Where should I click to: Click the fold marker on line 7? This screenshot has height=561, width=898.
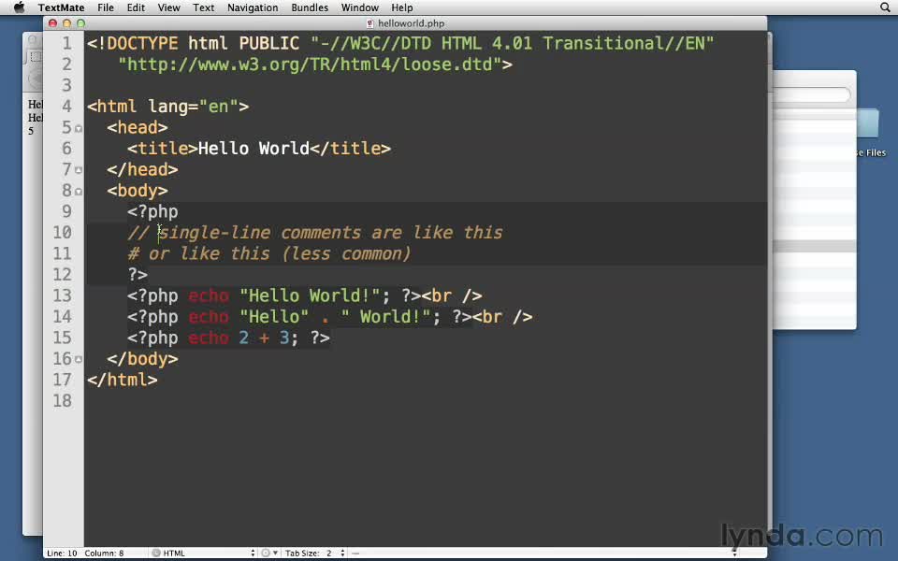[x=79, y=170]
